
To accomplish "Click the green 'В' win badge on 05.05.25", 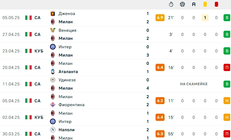I will tap(227, 18).
